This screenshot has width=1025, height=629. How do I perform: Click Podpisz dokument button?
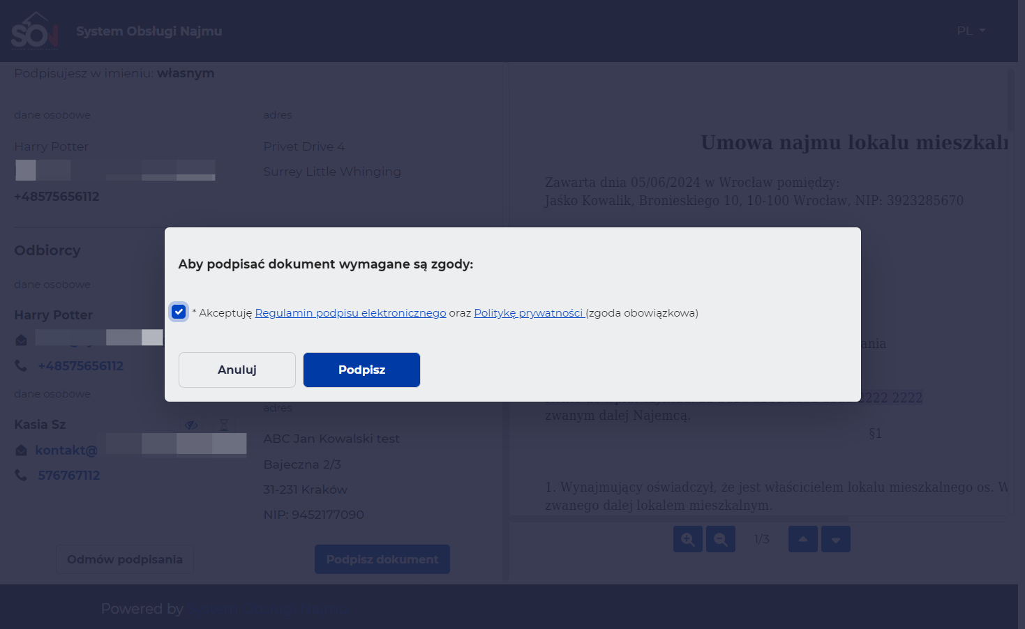coord(382,559)
